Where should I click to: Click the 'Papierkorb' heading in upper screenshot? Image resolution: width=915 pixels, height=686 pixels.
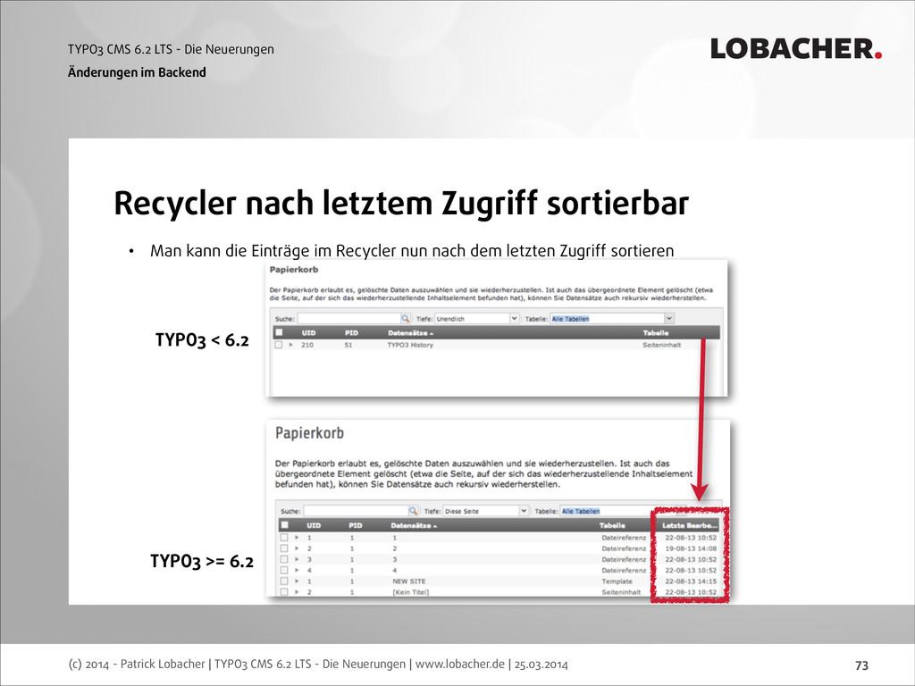[293, 270]
